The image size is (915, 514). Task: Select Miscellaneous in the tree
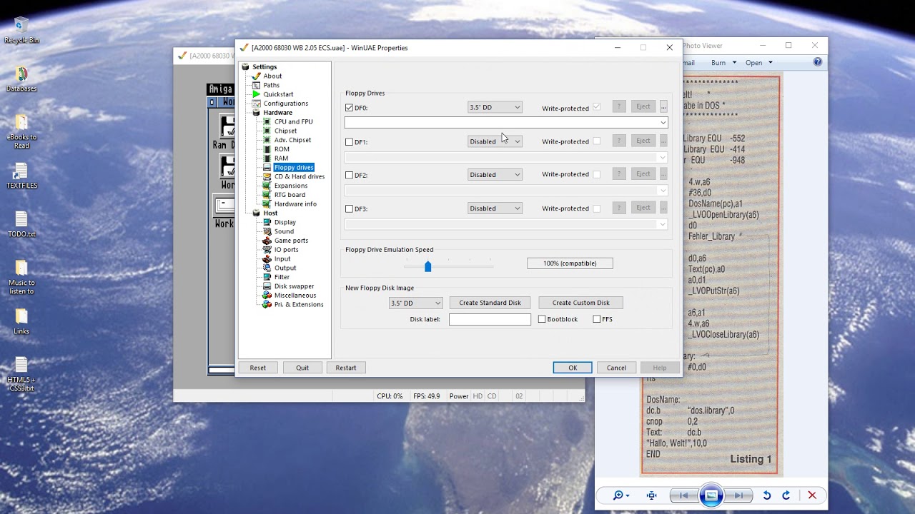tap(295, 296)
